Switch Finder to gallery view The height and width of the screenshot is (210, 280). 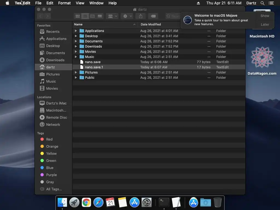pyautogui.click(x=100, y=16)
